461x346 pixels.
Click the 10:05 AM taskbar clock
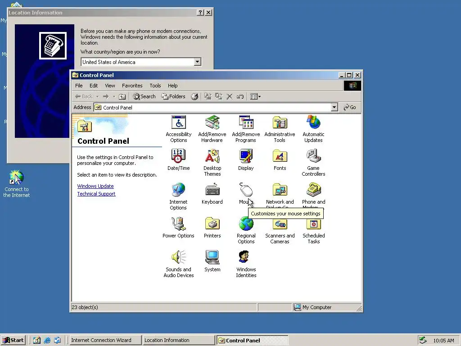443,341
